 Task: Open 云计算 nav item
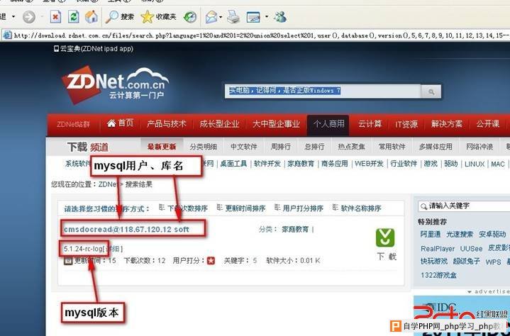(x=370, y=124)
